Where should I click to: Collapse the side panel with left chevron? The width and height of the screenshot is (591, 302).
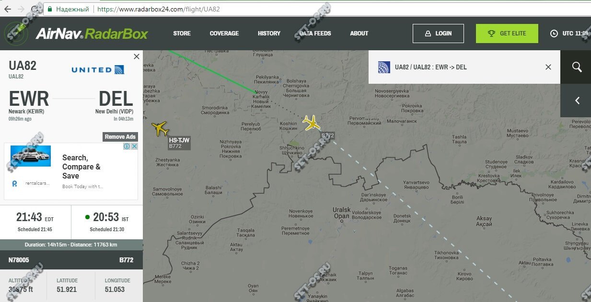point(577,101)
